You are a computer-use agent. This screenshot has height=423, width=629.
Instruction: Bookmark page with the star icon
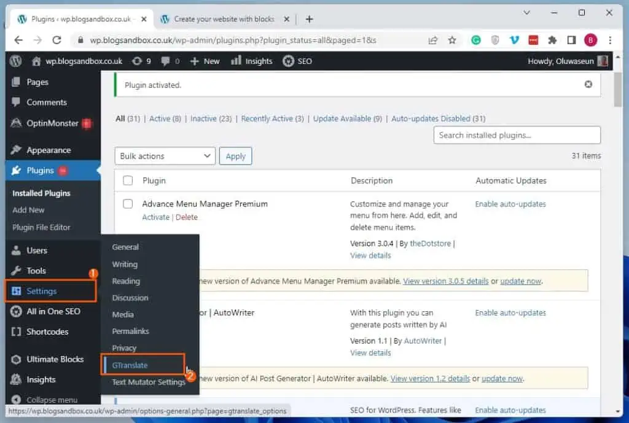tap(452, 40)
